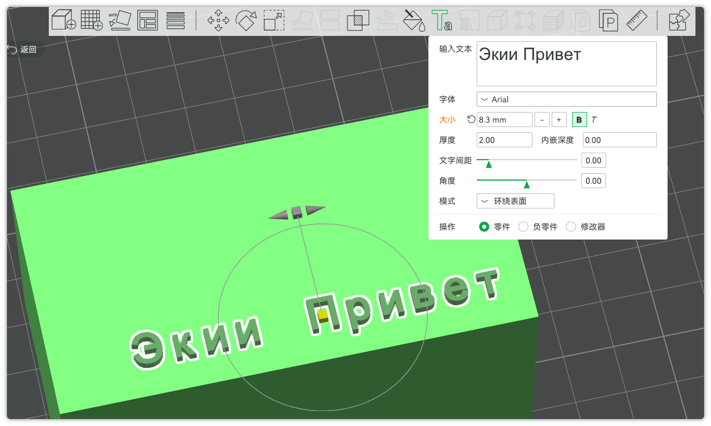Select the ruler Measure tool

637,21
